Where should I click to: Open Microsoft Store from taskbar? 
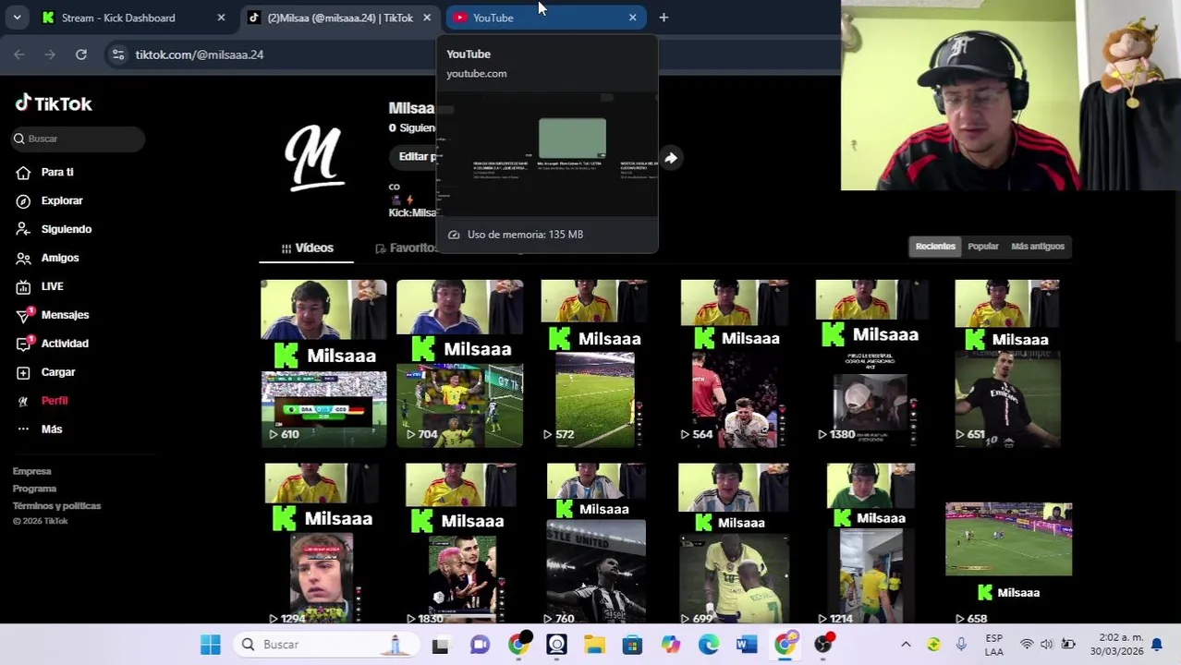[632, 645]
